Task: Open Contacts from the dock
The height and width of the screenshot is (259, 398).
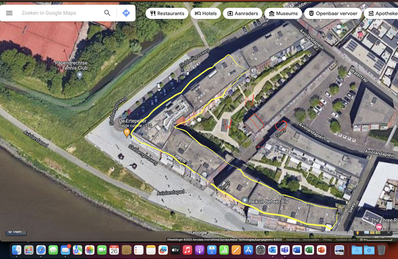Action: pos(126,250)
